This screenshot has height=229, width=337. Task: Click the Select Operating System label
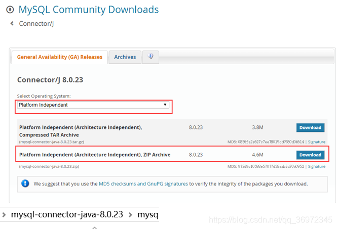(x=44, y=96)
